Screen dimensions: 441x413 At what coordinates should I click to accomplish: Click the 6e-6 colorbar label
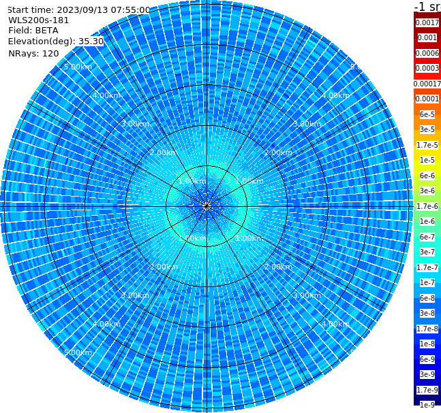click(x=427, y=176)
